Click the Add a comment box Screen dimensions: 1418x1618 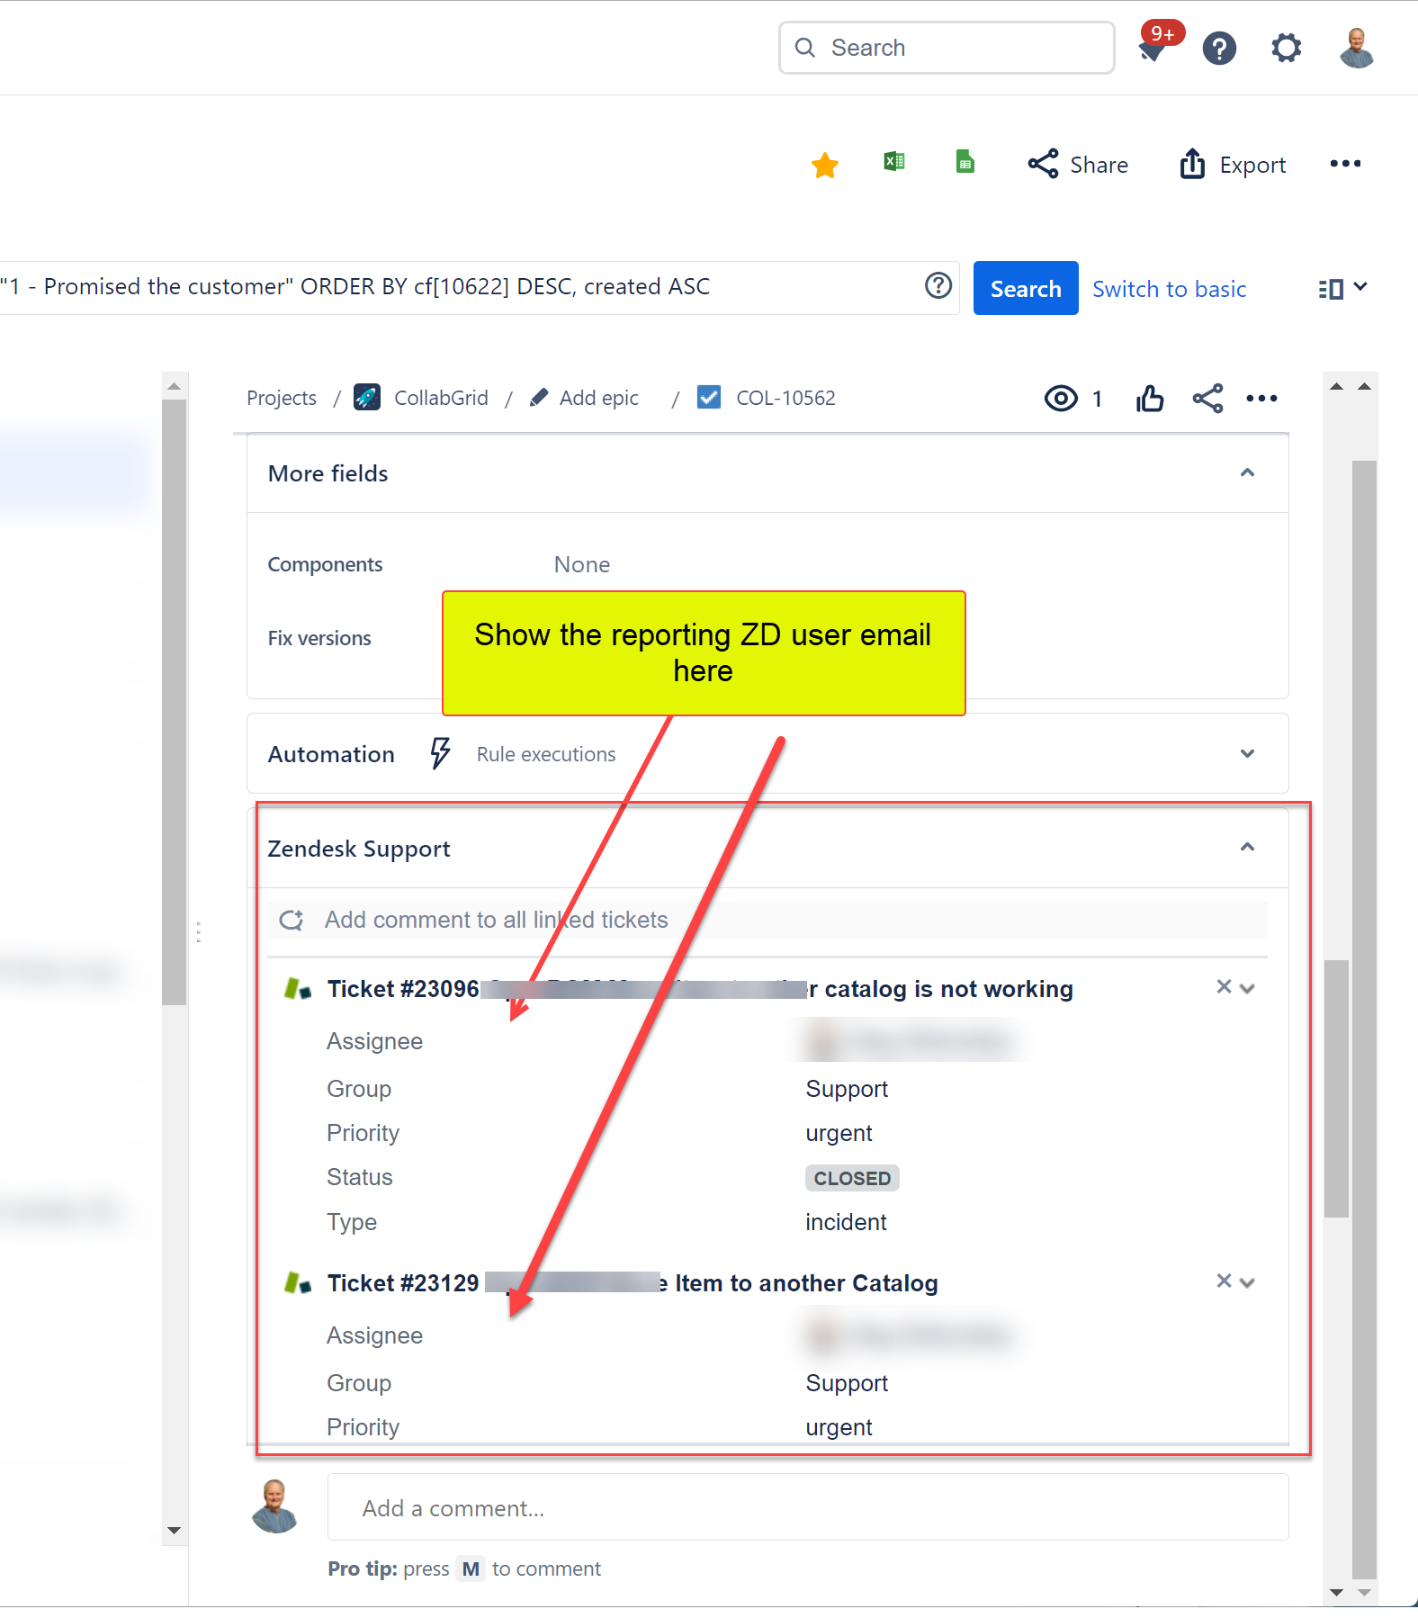(808, 1507)
